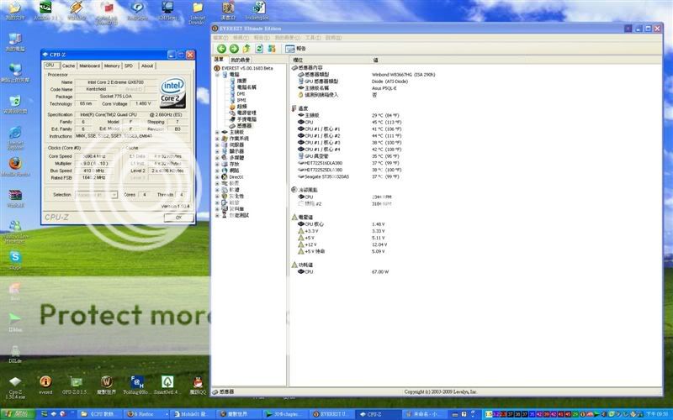Image resolution: width=673 pixels, height=420 pixels.
Task: Expand the Motherboard node in EVEREST tree
Action: pos(217,132)
